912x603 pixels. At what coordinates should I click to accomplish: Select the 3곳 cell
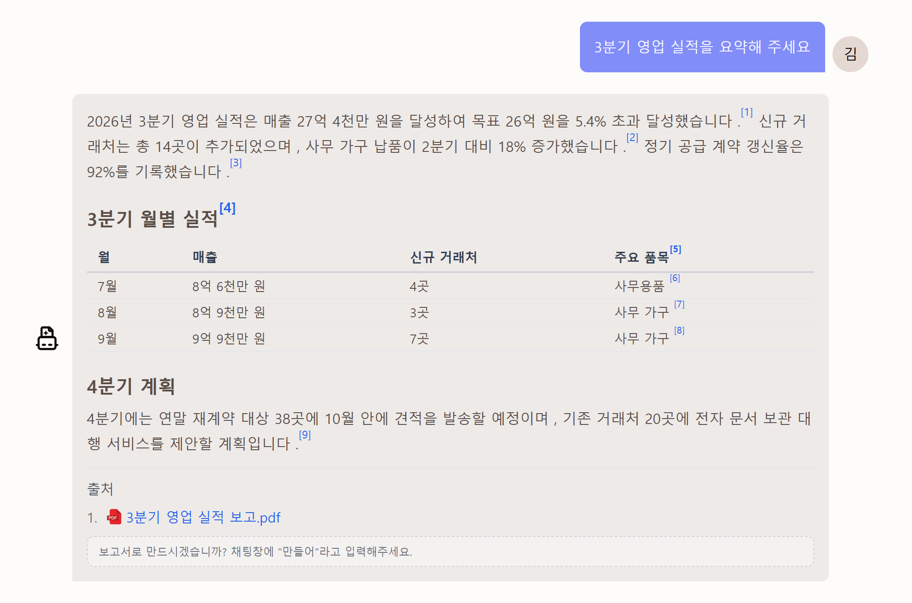(419, 312)
